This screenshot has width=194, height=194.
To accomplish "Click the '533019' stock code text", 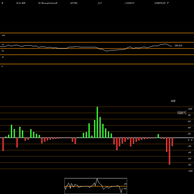I will (x=130, y=3).
